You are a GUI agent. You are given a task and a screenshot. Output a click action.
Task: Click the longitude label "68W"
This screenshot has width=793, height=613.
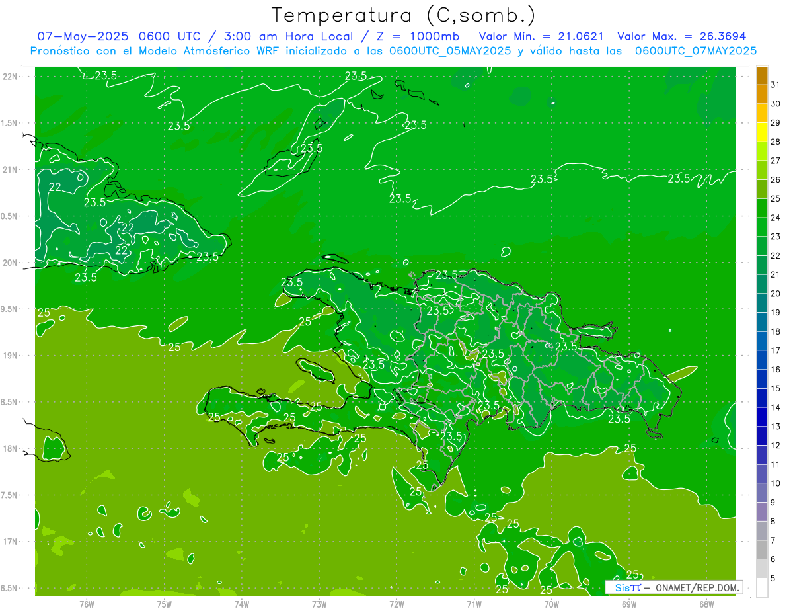[x=706, y=604]
